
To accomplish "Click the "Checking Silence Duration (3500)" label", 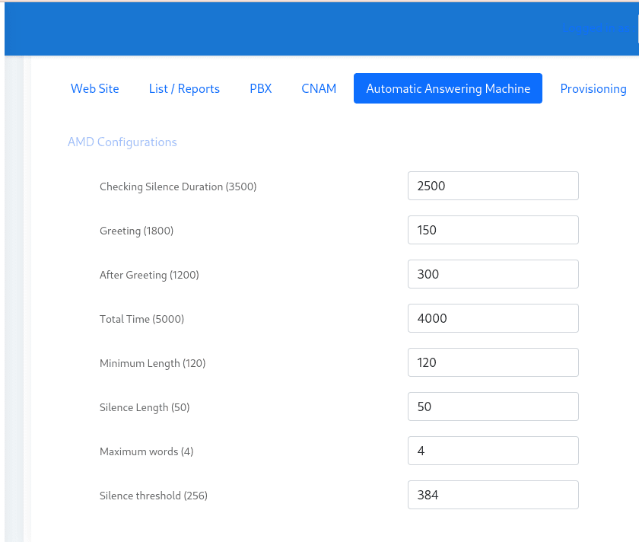I will 178,187.
